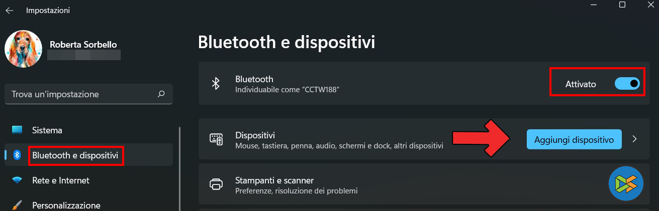Click the Dispositivi keyboard icon
Image resolution: width=659 pixels, height=211 pixels.
(x=216, y=139)
